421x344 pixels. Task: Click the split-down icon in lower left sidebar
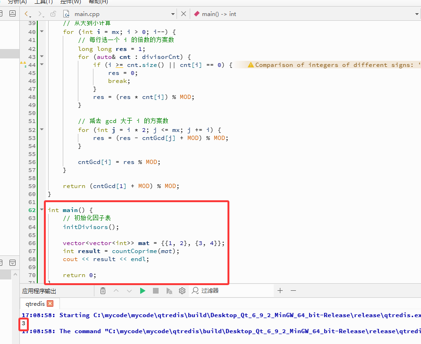(x=12, y=262)
